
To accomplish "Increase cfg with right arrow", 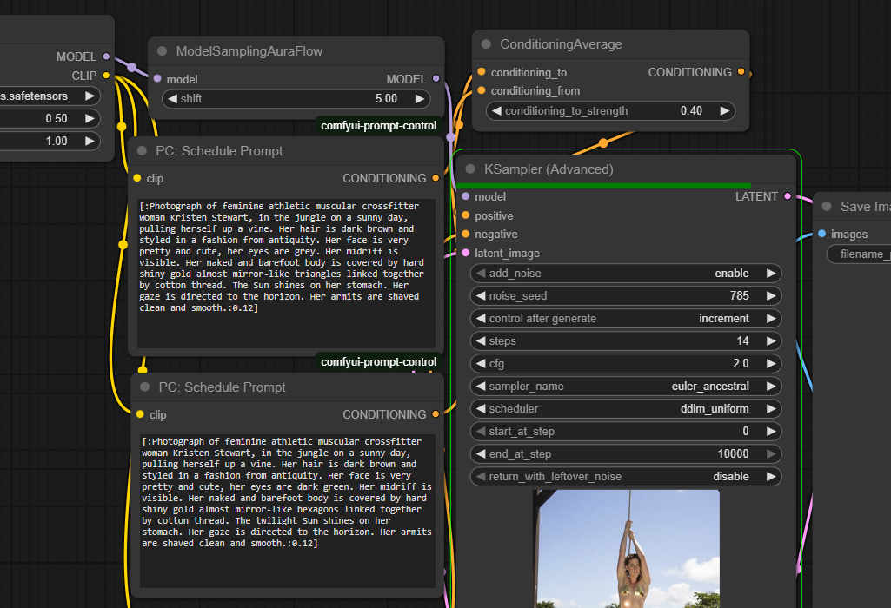I will (771, 364).
